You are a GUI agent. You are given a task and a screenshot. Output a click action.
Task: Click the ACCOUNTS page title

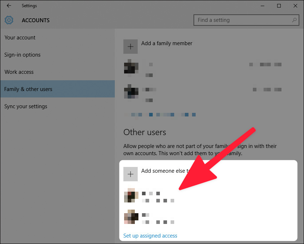36,20
